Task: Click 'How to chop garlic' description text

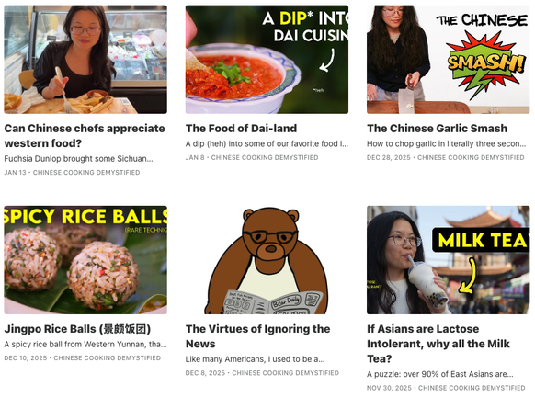Action: (x=446, y=144)
